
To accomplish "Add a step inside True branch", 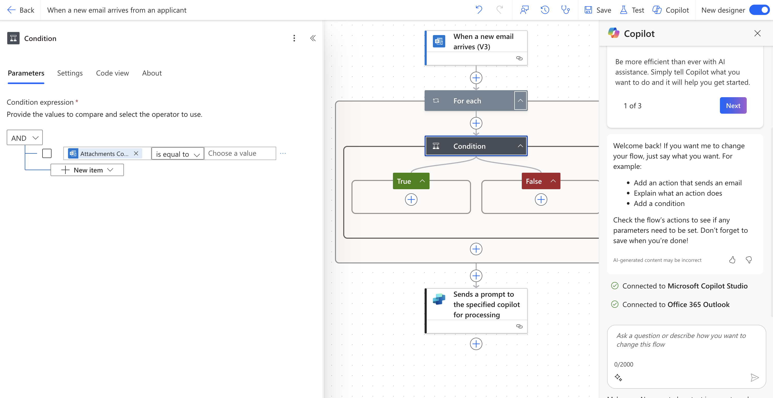I will coord(411,200).
